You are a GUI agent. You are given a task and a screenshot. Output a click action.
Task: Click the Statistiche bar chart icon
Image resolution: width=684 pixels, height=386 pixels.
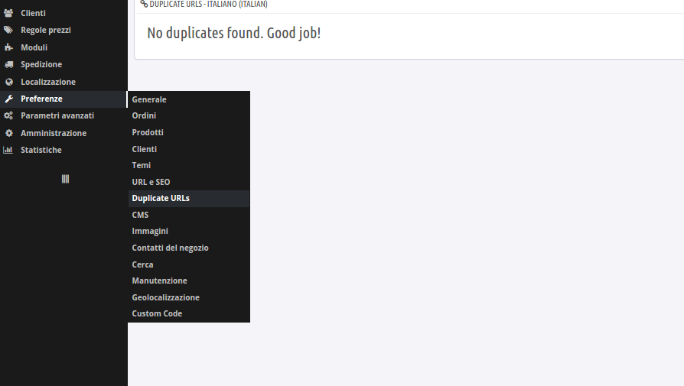tap(8, 150)
